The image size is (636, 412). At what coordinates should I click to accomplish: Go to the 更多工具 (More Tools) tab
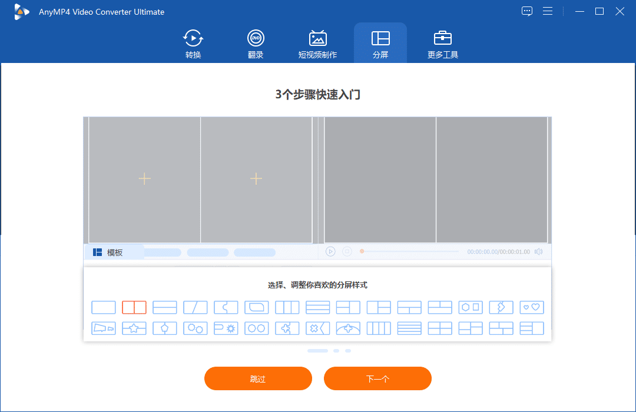point(443,44)
